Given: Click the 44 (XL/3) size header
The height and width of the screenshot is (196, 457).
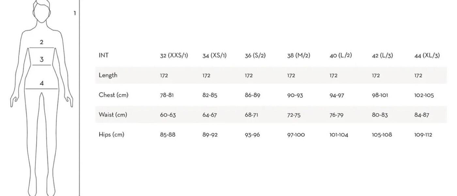Looking at the screenshot, I should point(427,56).
